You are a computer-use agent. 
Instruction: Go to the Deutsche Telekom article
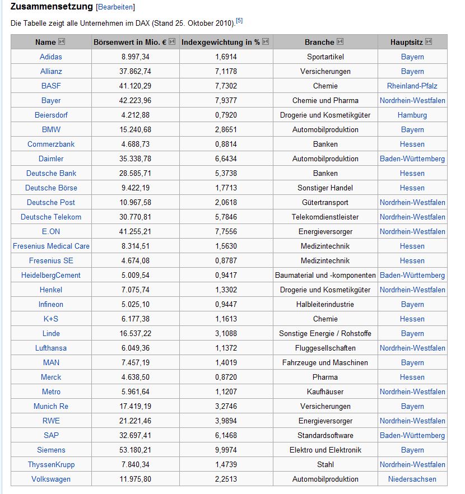51,217
